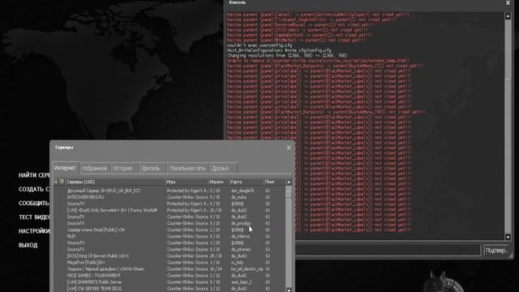Click console line 'Host_WriteConfiguration: Wrote cfg/config.cfg'
519x292 pixels.
pyautogui.click(x=279, y=50)
